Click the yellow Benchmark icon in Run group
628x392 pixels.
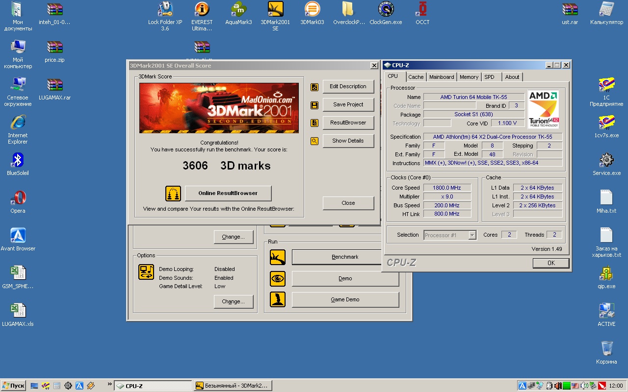pos(278,257)
